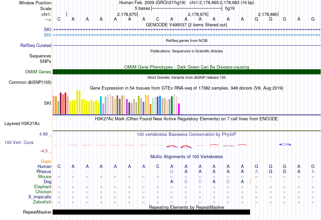The height and width of the screenshot is (220, 321).
Task: Click the Scale label at the left
Action: click(x=46, y=8)
